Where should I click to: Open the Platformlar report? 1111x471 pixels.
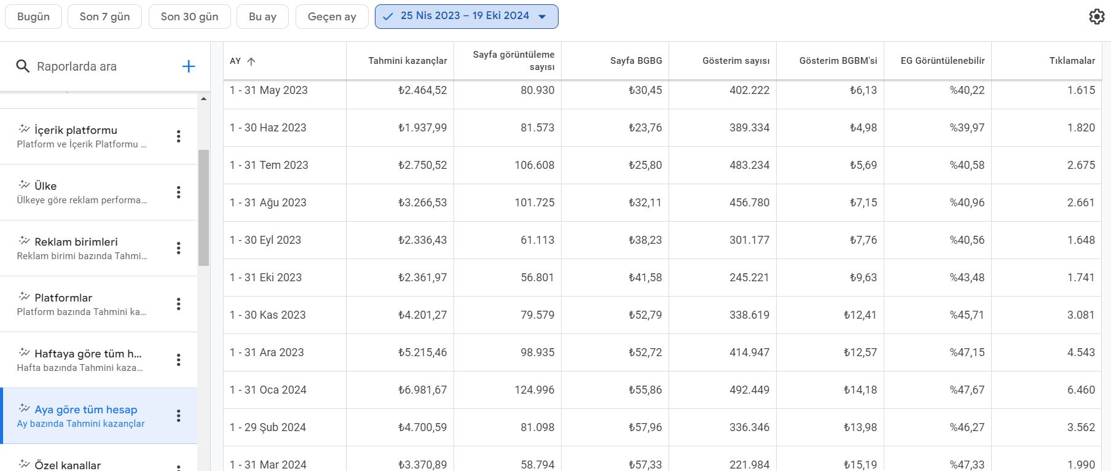[x=83, y=304]
